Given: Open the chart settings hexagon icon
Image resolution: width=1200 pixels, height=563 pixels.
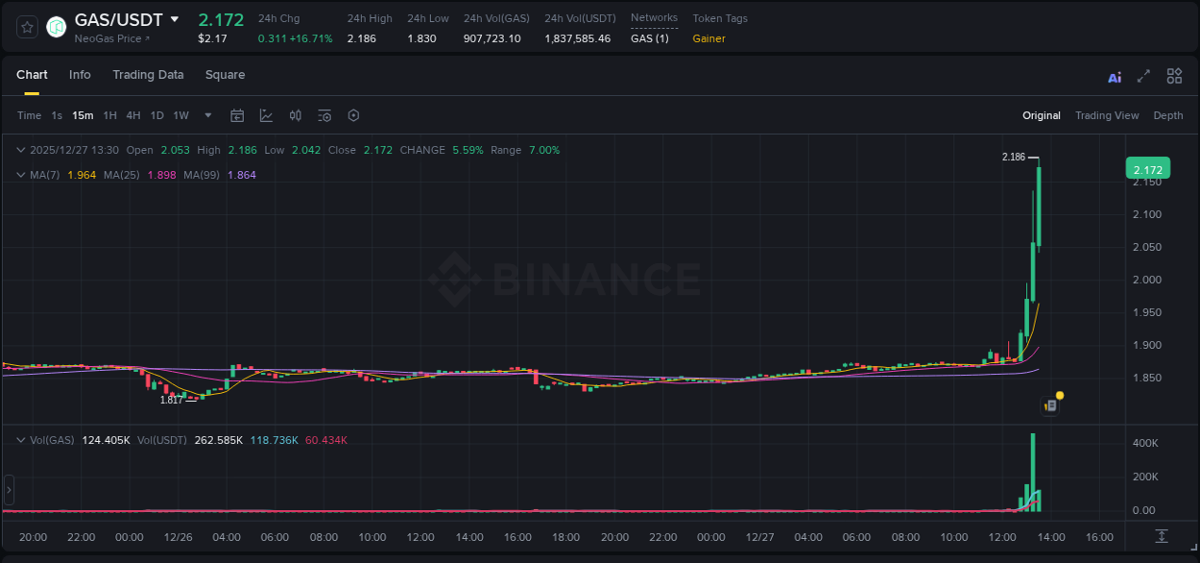Looking at the screenshot, I should pyautogui.click(x=353, y=115).
